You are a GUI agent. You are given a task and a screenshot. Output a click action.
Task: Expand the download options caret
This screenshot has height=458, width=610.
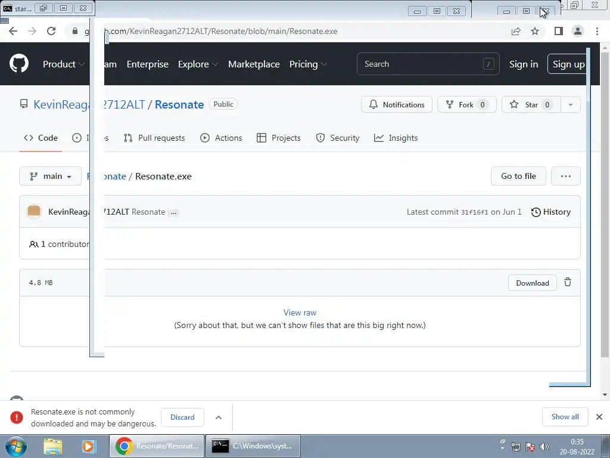coord(219,417)
